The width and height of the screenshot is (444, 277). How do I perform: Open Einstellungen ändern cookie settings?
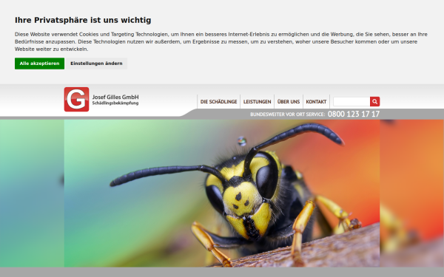pyautogui.click(x=96, y=64)
